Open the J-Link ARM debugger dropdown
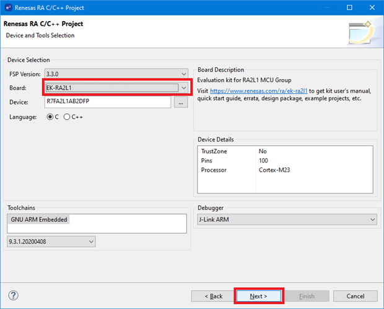 pos(286,219)
